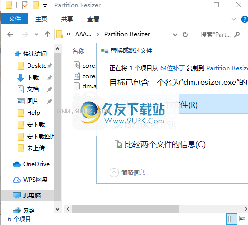
Task: Expand the ribbon with the chevron
Action: point(234,19)
